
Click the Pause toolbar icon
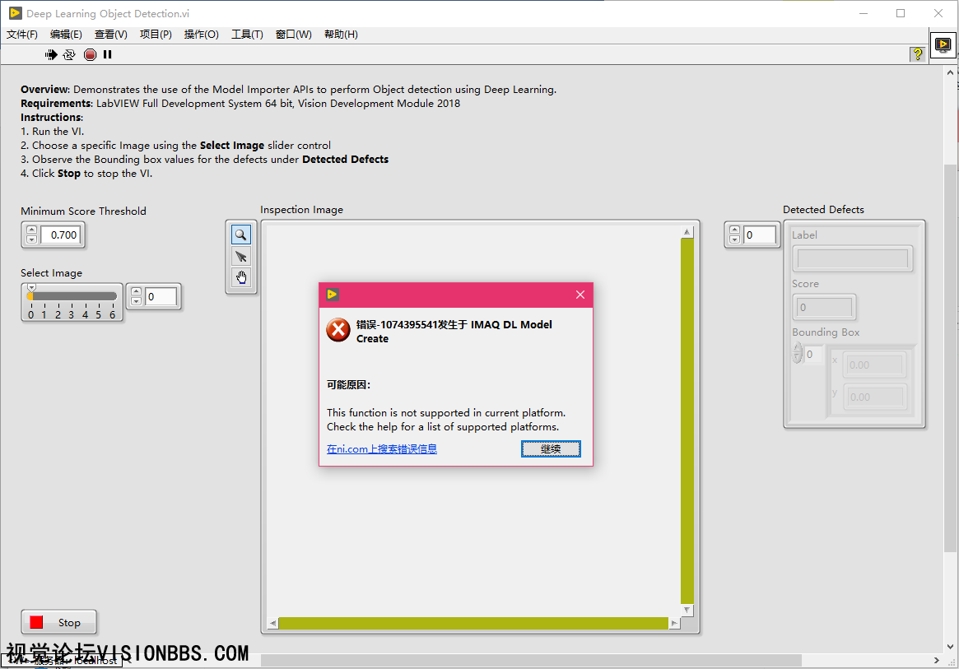click(x=107, y=54)
